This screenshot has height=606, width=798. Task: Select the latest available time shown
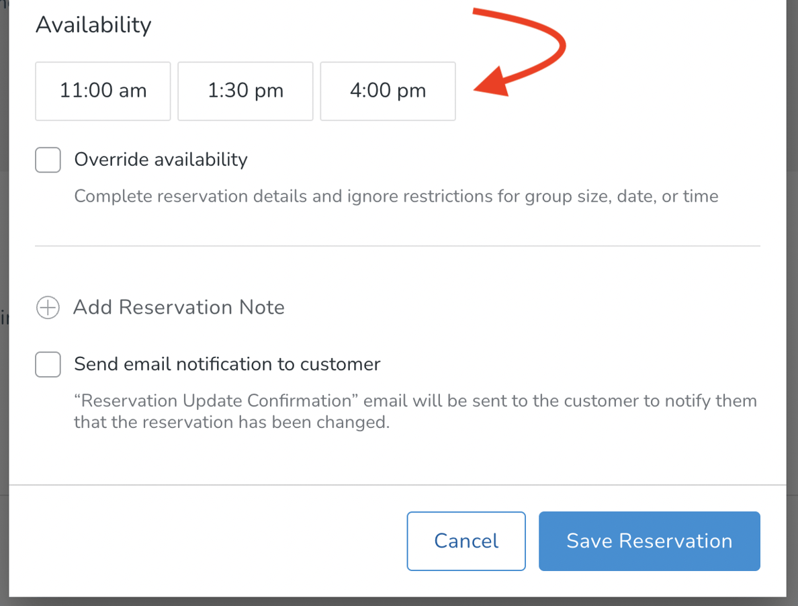[x=388, y=91]
